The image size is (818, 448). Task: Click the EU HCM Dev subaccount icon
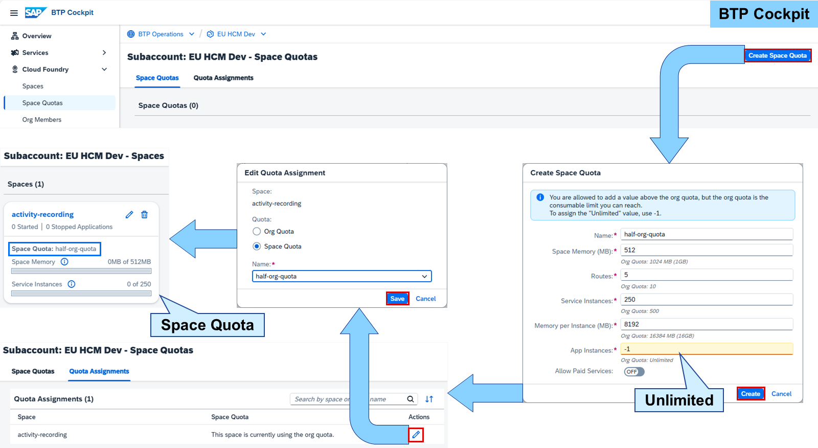pos(210,34)
